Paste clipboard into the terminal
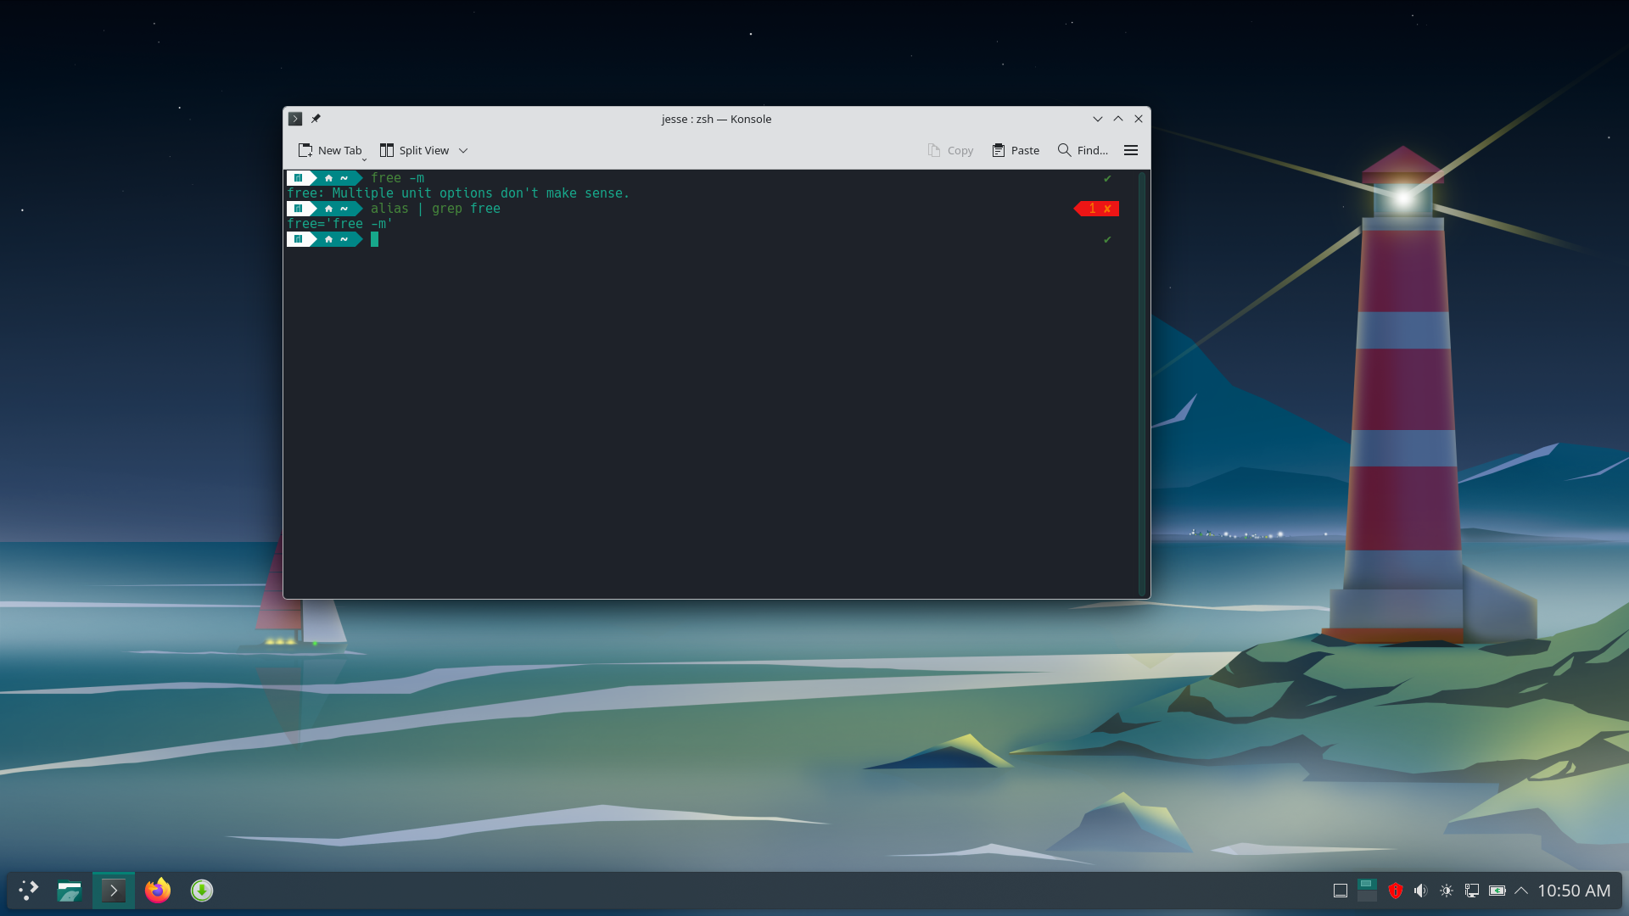The image size is (1629, 916). [x=1016, y=150]
